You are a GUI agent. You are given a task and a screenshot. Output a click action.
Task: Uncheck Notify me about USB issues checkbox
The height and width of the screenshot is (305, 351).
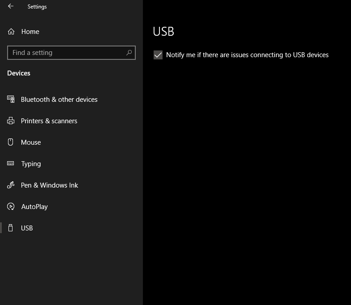tap(158, 55)
